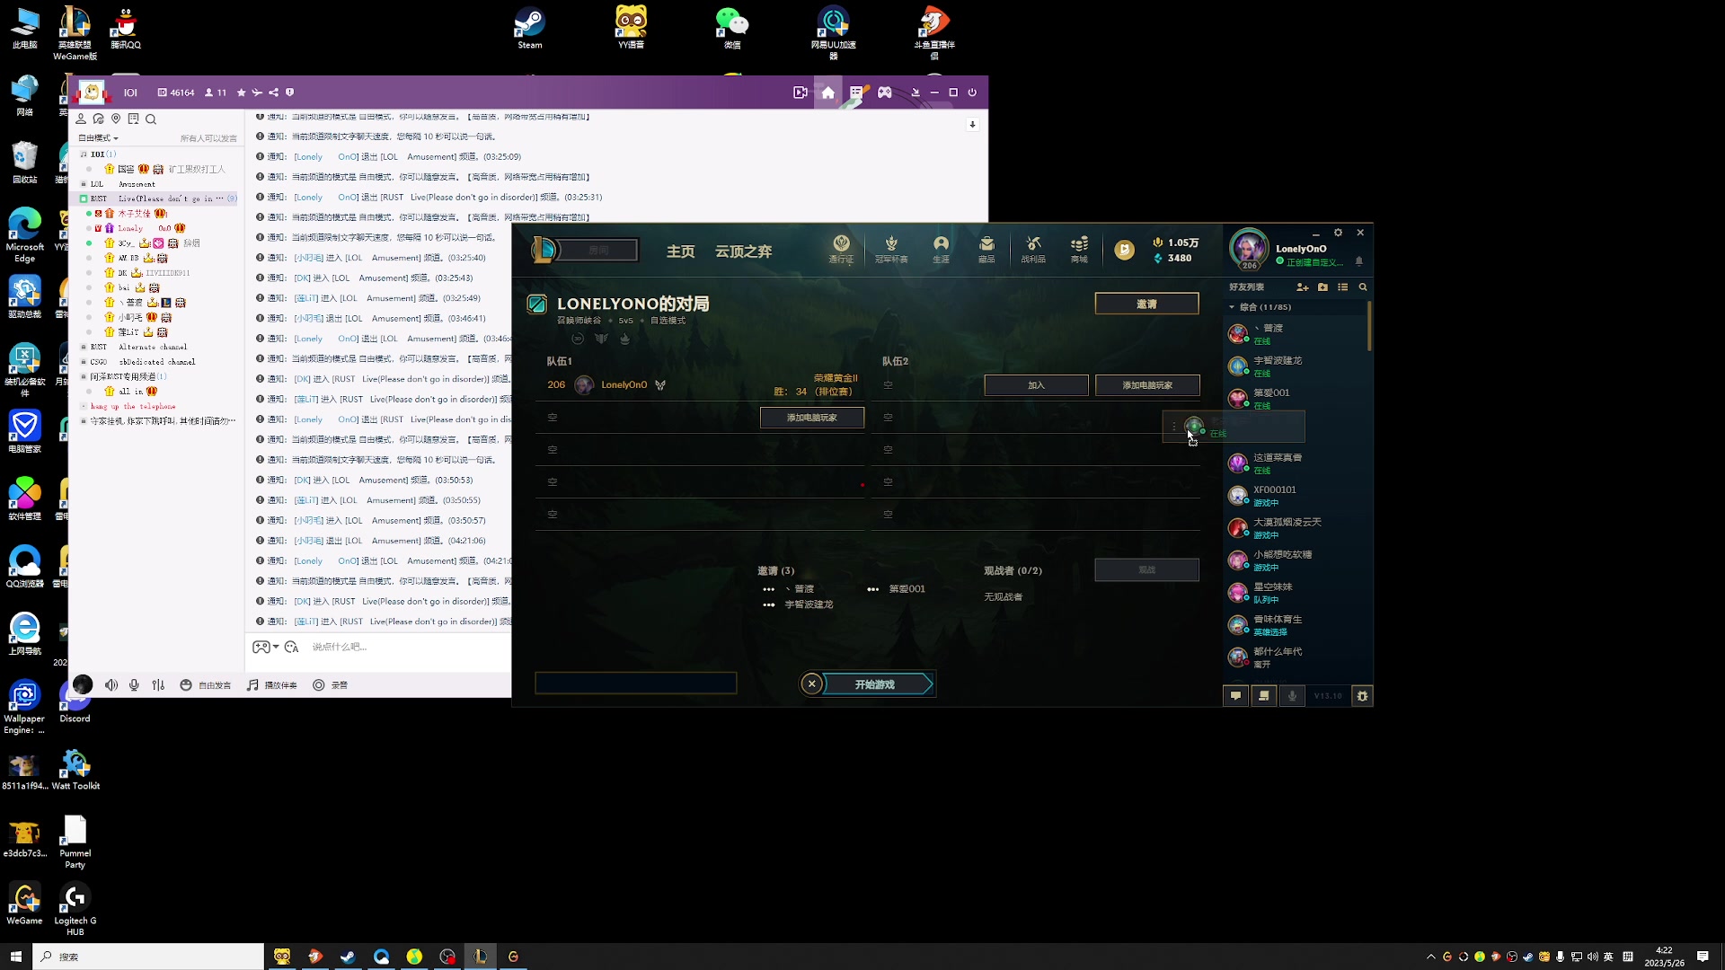
Task: Open the notification center in system tray
Action: click(x=1703, y=957)
